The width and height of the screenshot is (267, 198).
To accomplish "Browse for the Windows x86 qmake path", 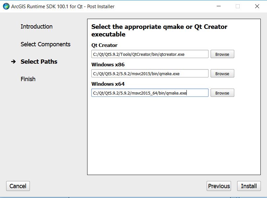I will pos(222,74).
